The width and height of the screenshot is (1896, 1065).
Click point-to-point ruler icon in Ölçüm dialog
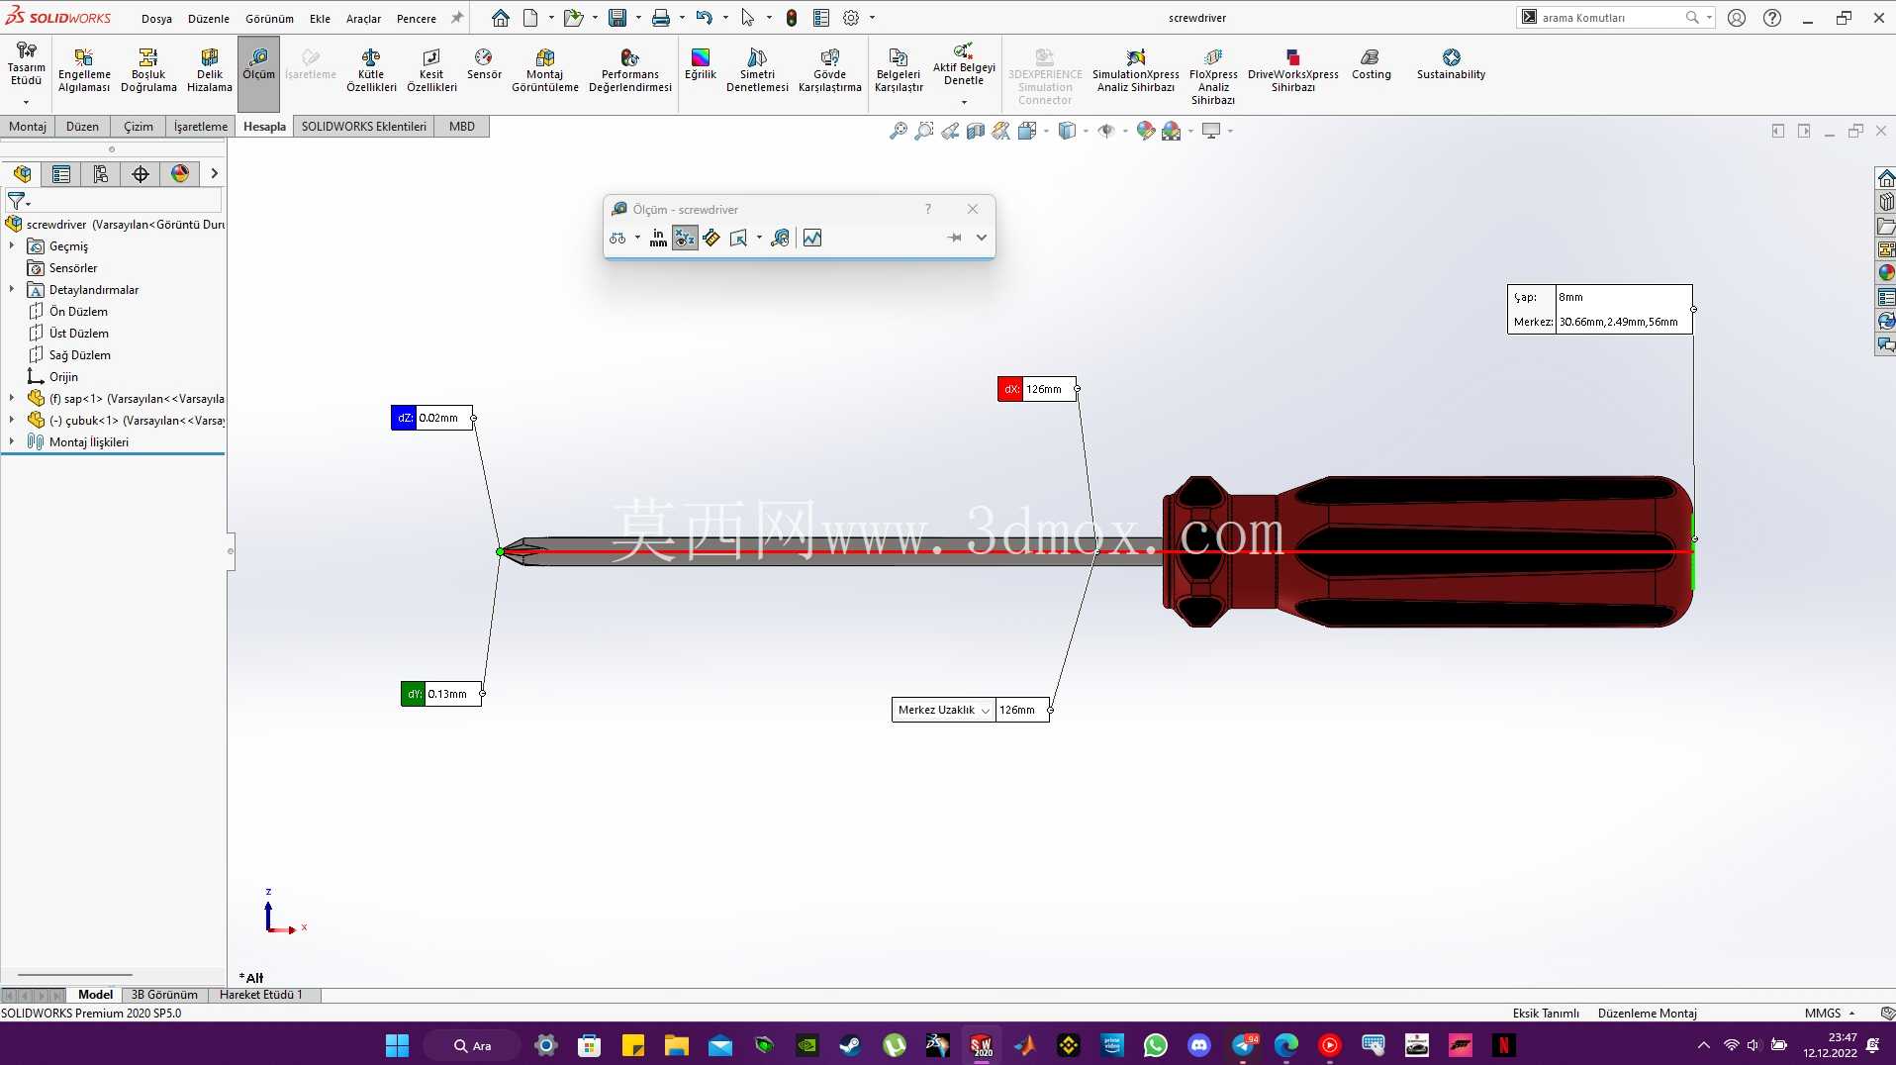[x=711, y=238]
